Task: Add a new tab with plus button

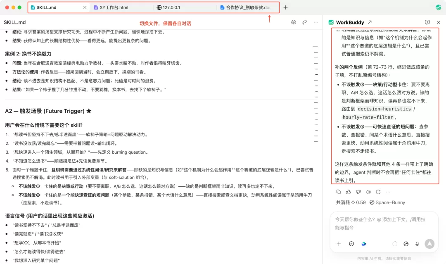Action: (286, 7)
